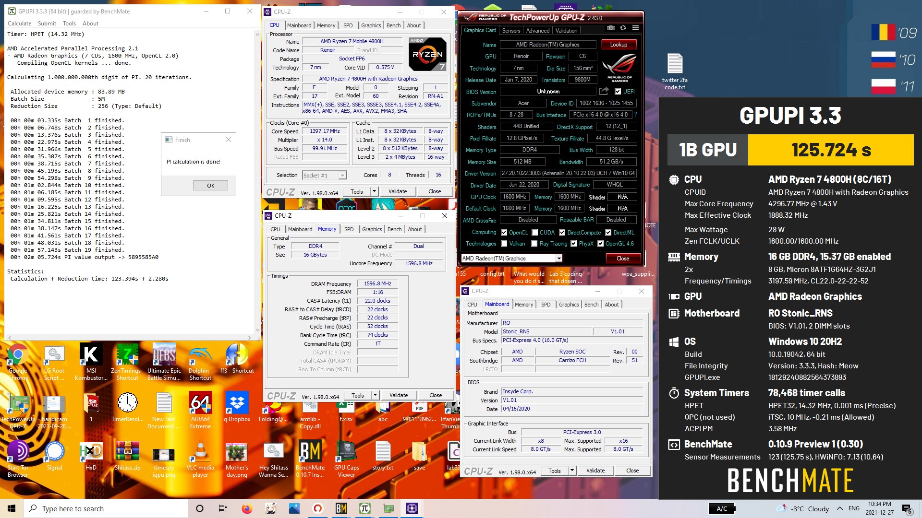Toggle the Ray Tracing checkbox in GPU-Z
Screen dimensions: 922x518
click(x=534, y=244)
